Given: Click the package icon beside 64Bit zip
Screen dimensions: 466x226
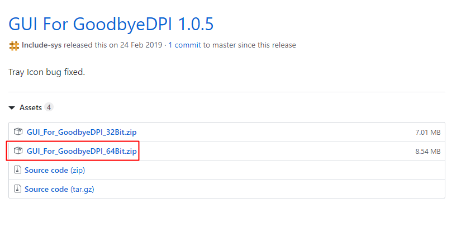Looking at the screenshot, I should point(18,150).
